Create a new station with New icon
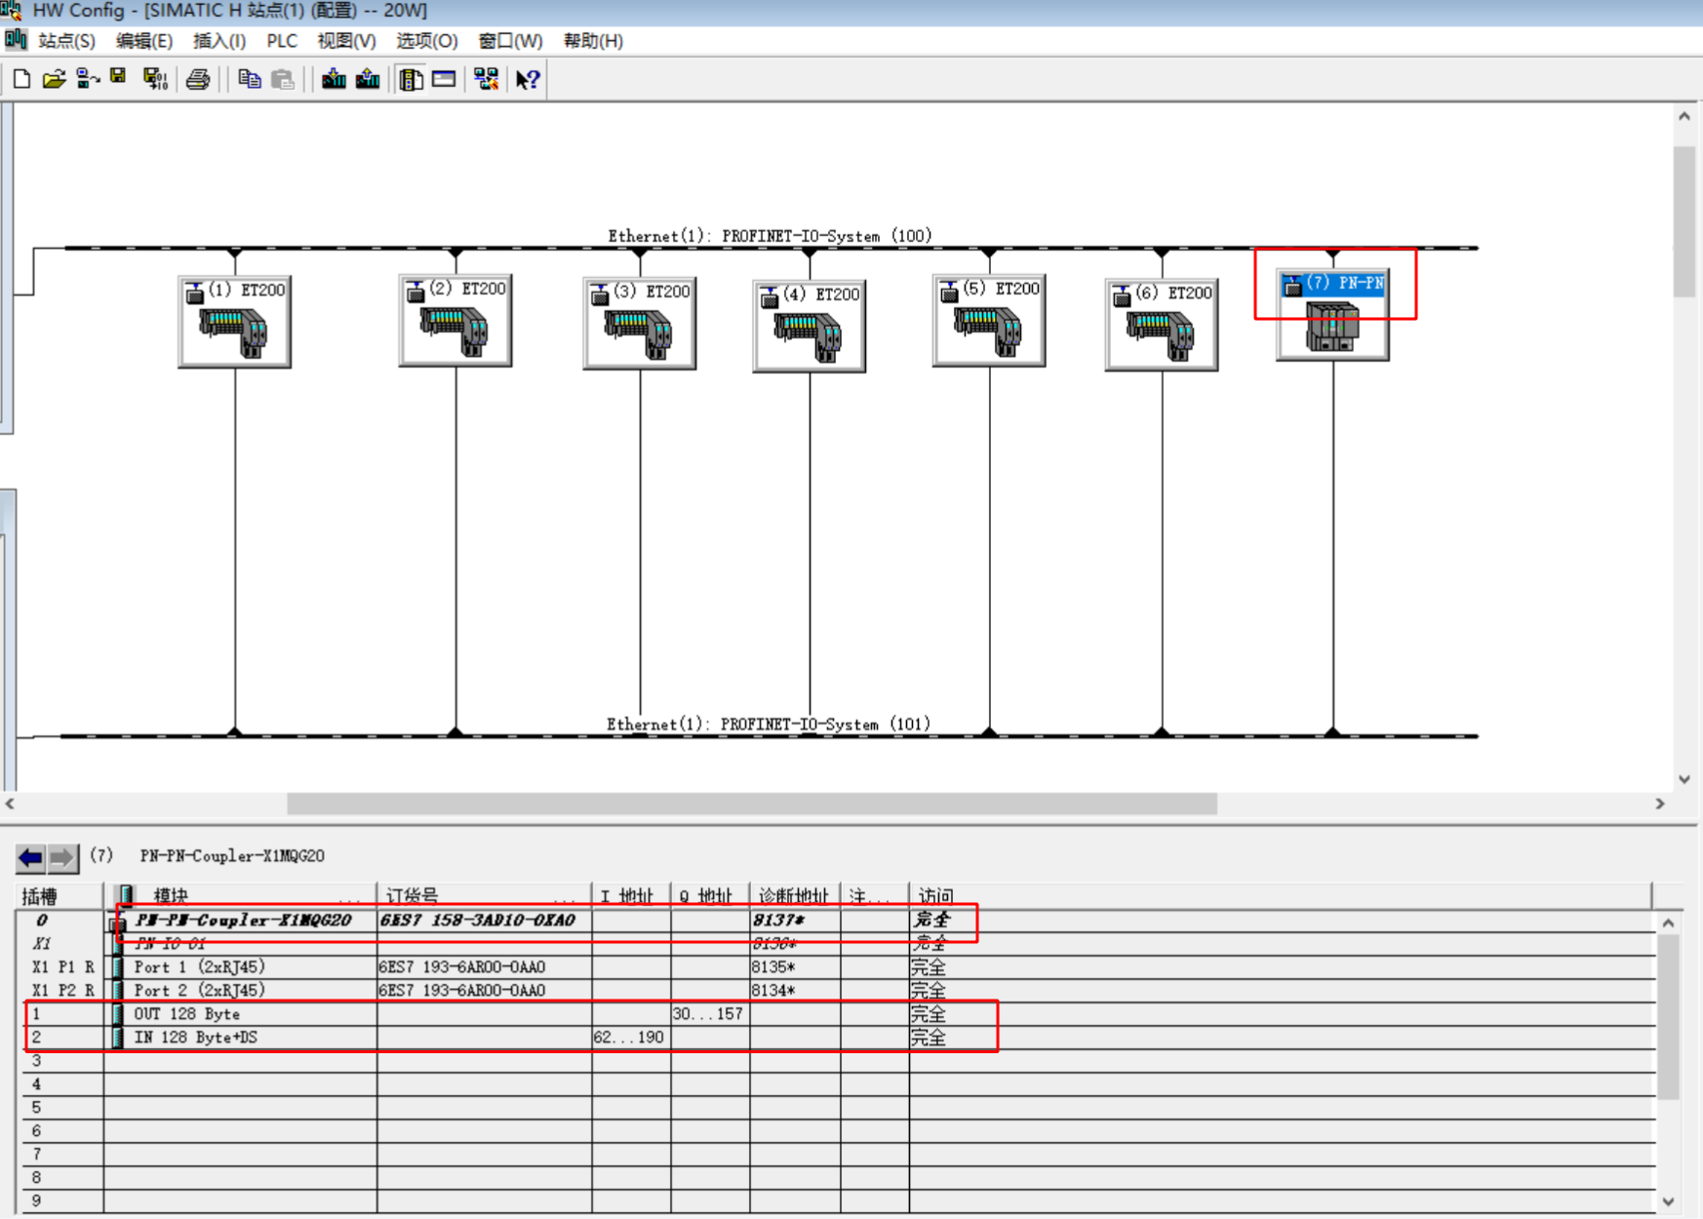 [x=21, y=79]
